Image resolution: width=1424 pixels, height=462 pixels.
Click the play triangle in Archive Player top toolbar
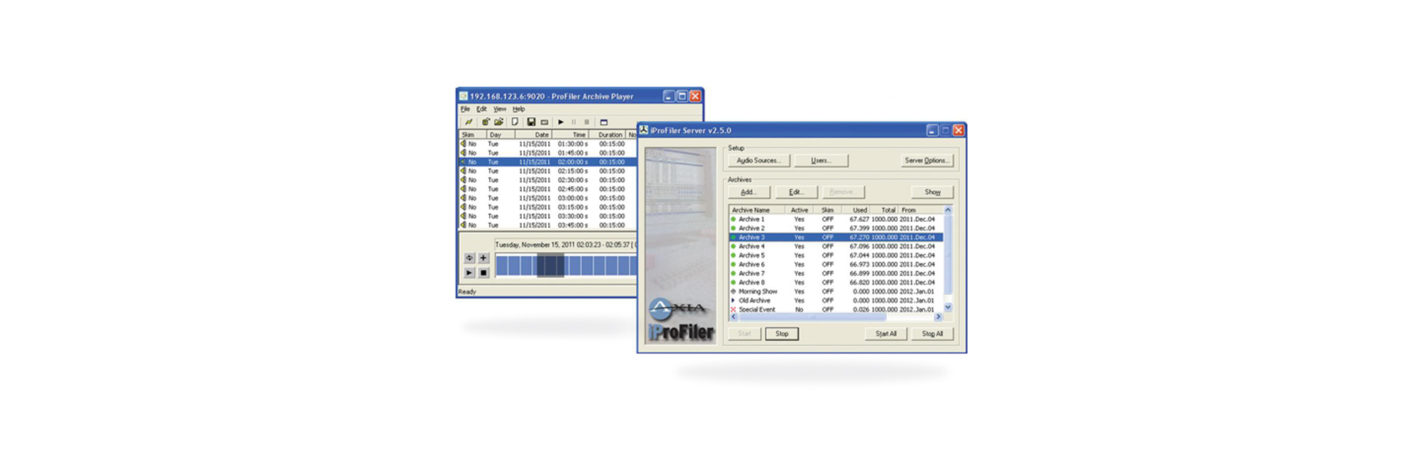561,122
